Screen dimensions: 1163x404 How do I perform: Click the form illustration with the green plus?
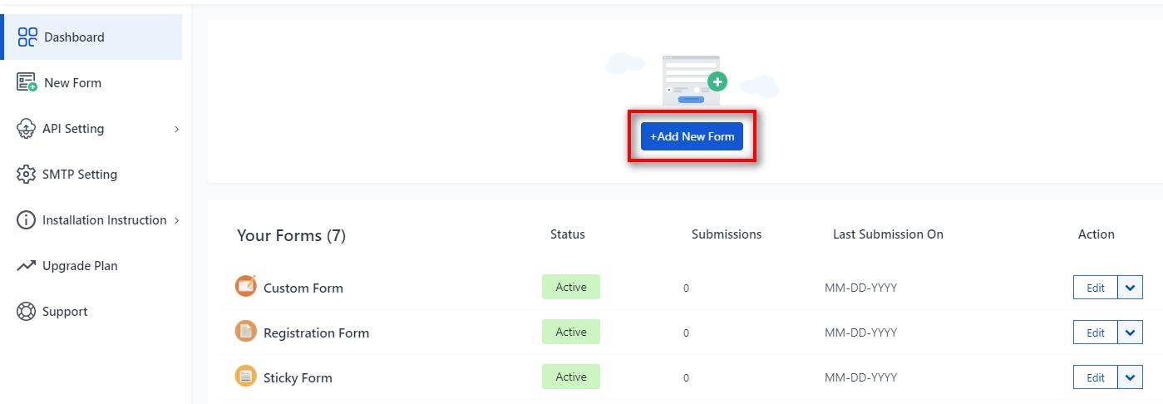693,80
